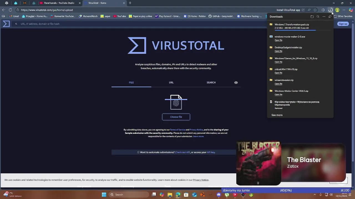Open the Copilot sidebar icon
This screenshot has width=355, height=199.
tap(351, 10)
